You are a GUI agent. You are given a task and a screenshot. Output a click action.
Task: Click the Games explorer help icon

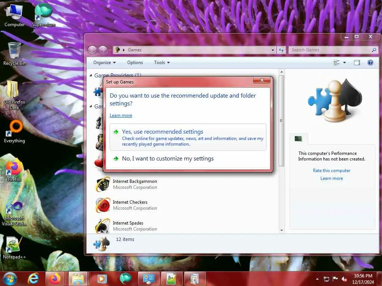pyautogui.click(x=370, y=63)
